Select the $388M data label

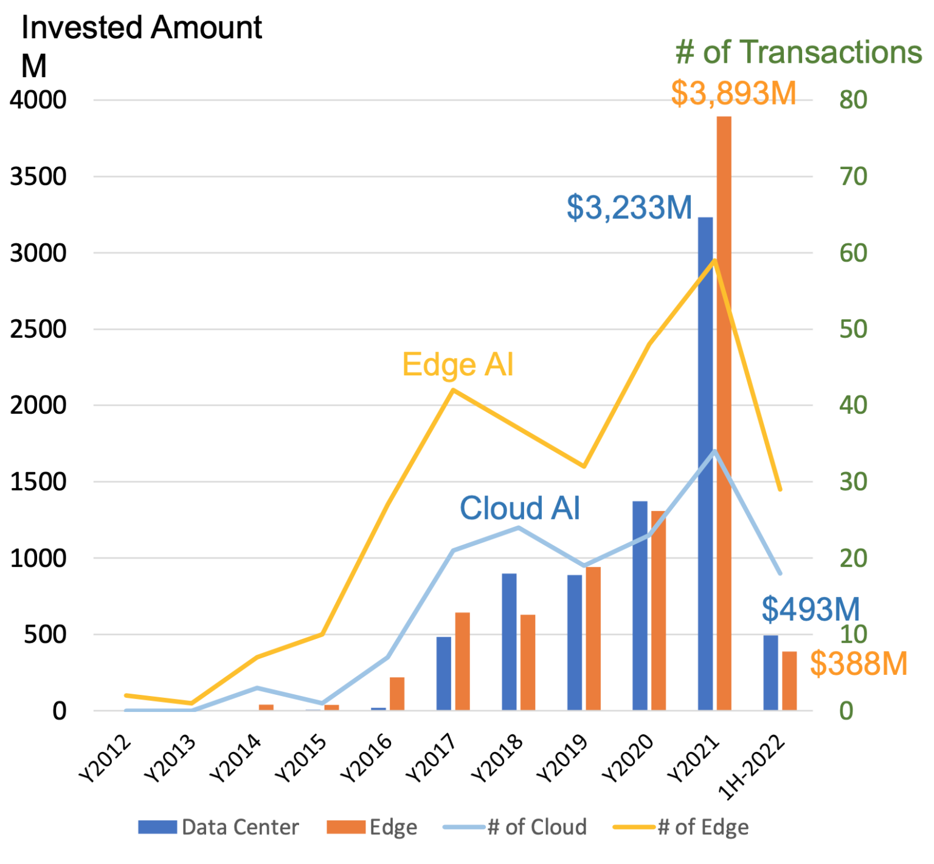coord(858,663)
